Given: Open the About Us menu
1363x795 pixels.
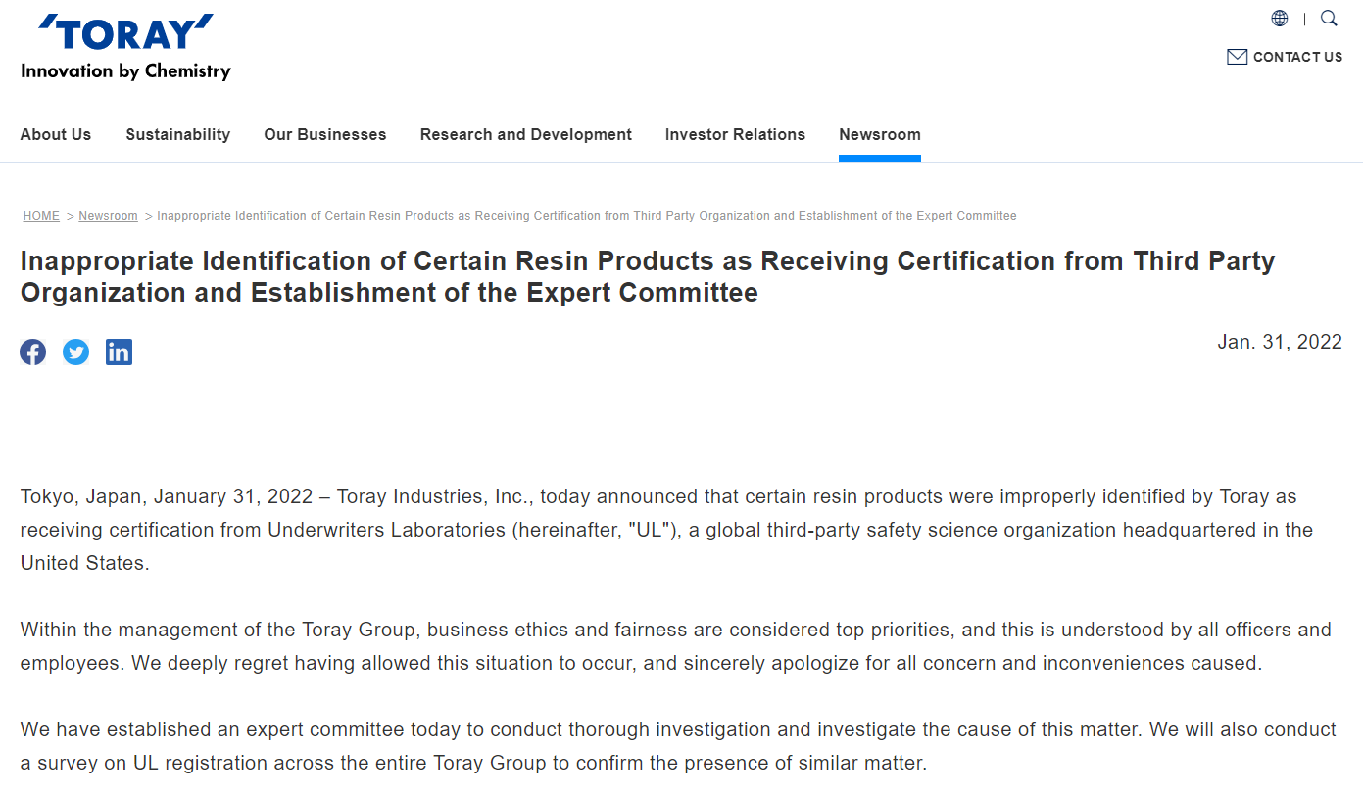Looking at the screenshot, I should tap(56, 135).
